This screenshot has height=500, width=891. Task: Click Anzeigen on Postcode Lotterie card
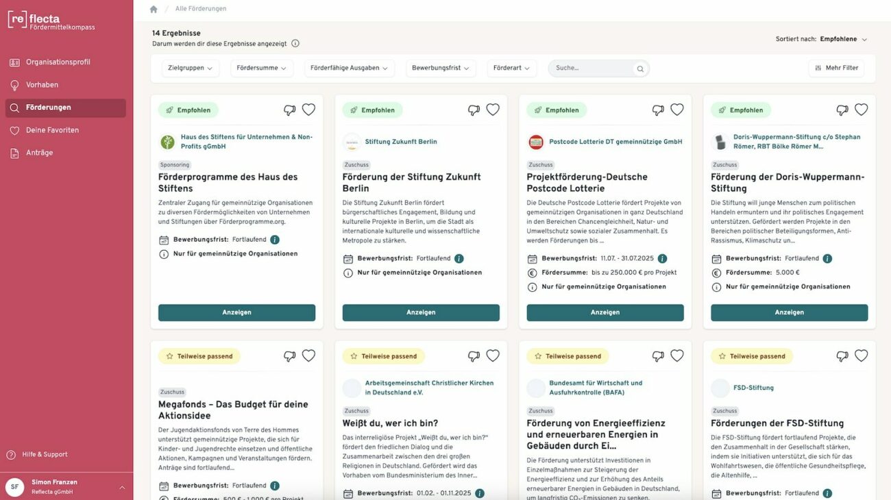pos(605,312)
